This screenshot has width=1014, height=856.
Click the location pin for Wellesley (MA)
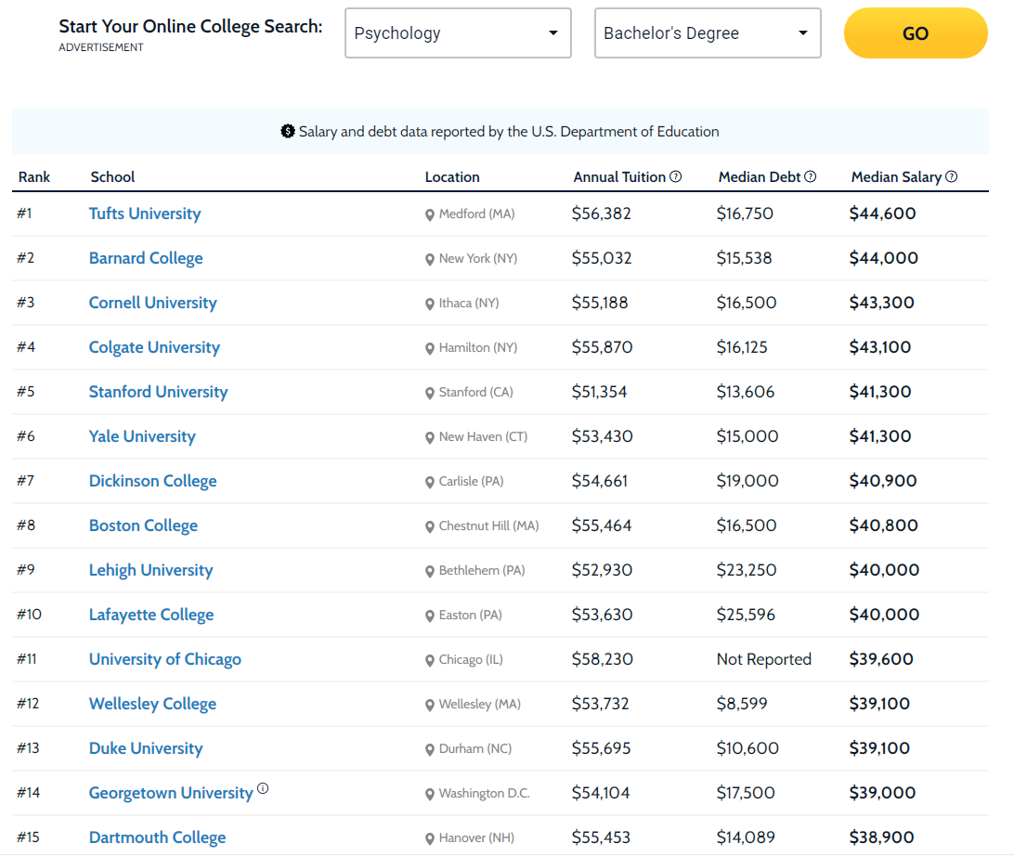(429, 706)
